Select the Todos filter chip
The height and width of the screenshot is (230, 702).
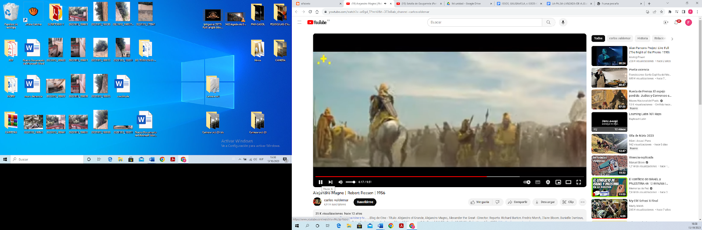click(598, 38)
